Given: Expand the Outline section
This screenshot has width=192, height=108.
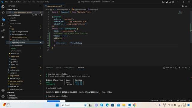Looking at the screenshot, I should pyautogui.click(x=11, y=92).
